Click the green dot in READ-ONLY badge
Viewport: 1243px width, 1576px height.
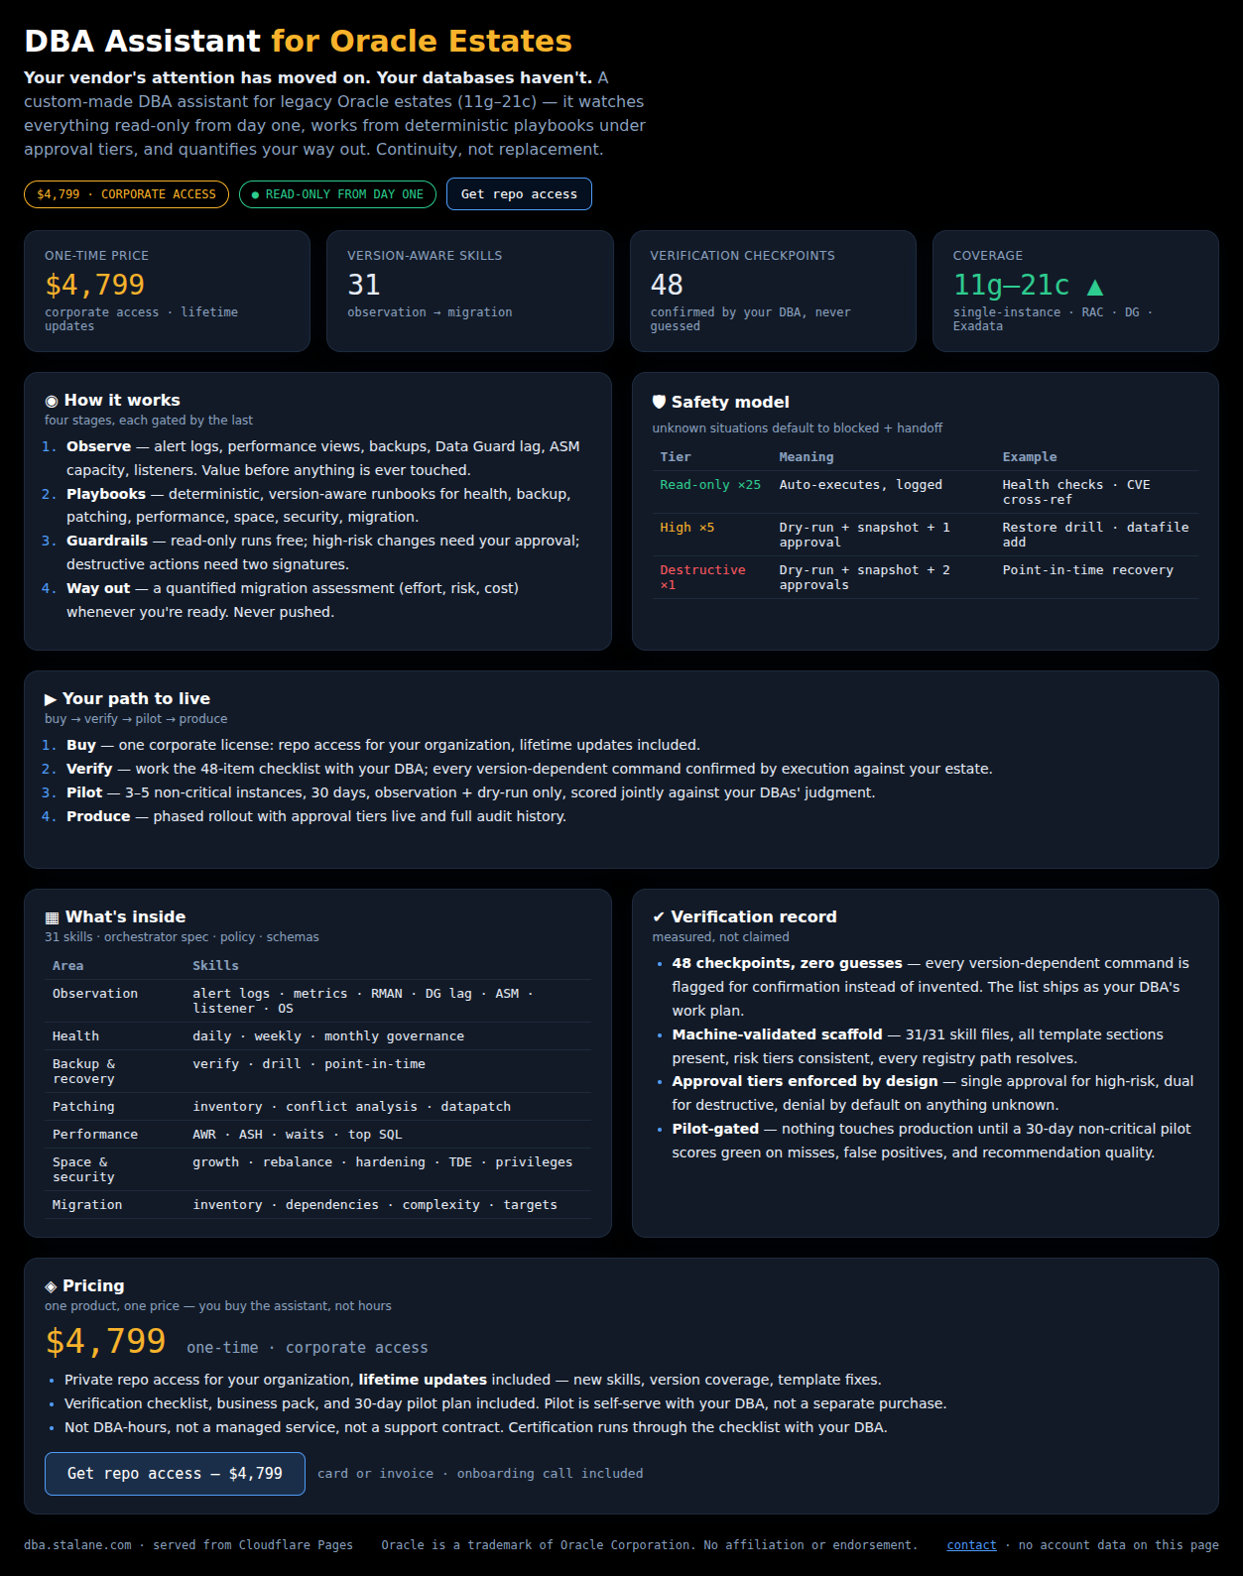pos(256,195)
